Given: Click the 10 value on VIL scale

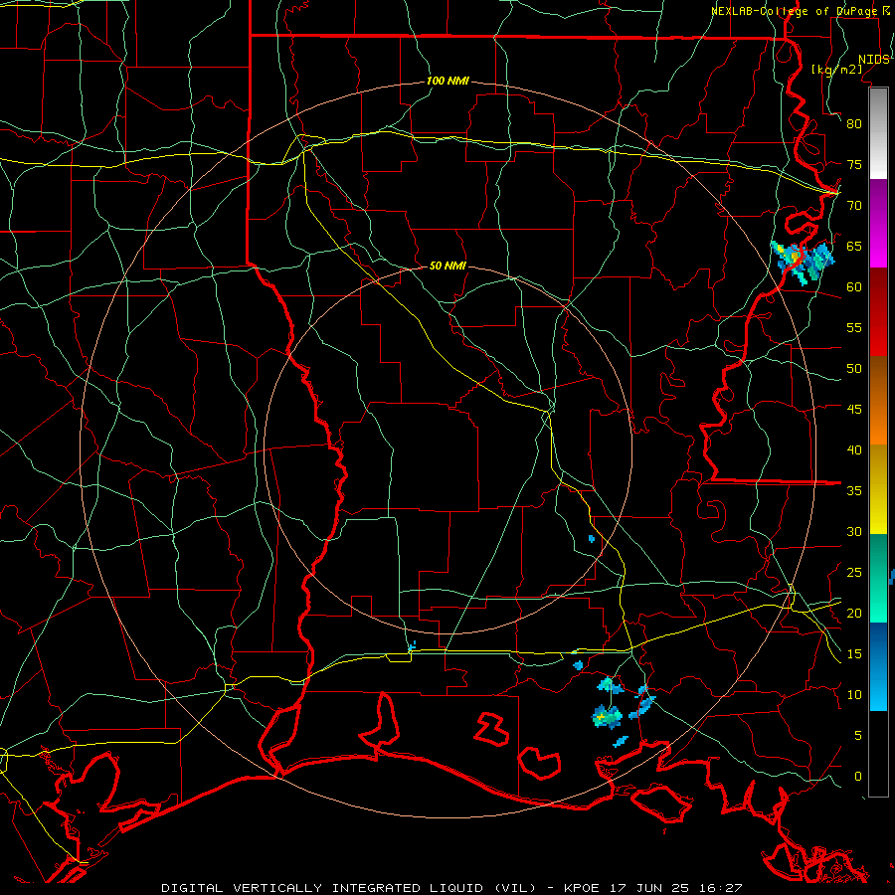Looking at the screenshot, I should [x=854, y=695].
